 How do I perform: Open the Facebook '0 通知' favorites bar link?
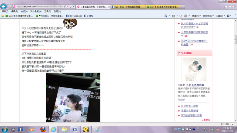click(89, 16)
